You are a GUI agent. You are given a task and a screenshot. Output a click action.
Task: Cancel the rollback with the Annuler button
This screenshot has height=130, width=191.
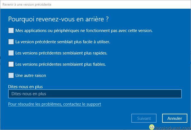point(175,118)
